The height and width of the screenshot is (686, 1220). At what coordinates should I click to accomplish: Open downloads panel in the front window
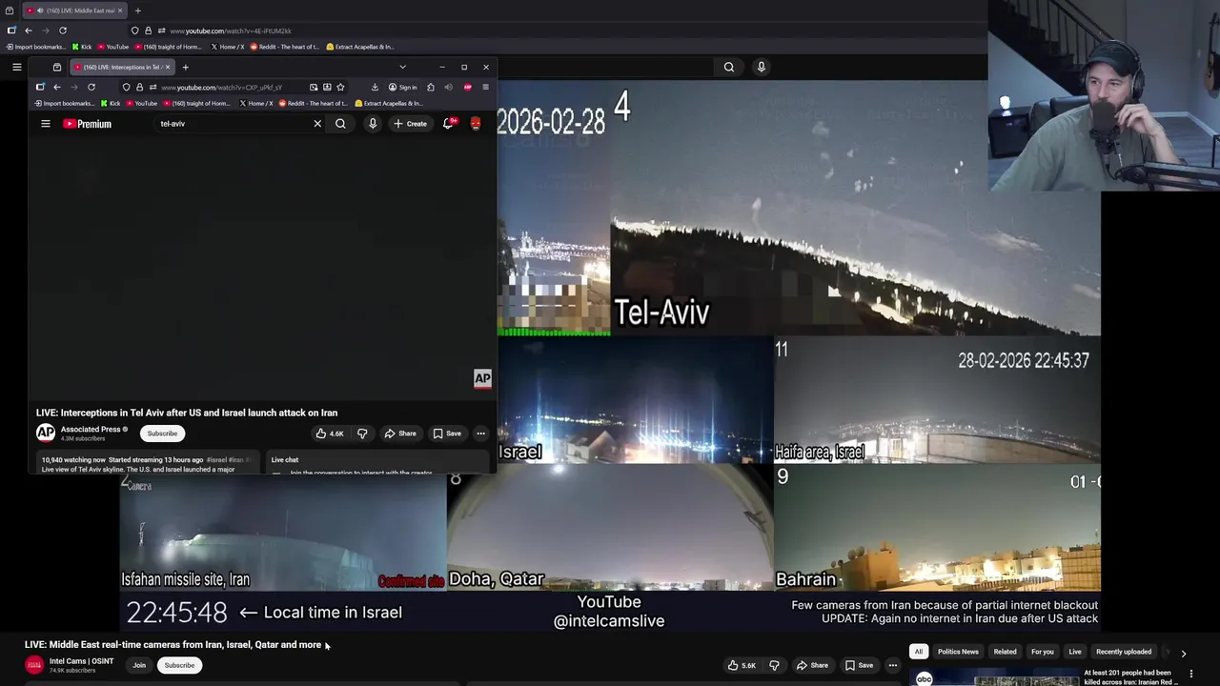pos(375,87)
